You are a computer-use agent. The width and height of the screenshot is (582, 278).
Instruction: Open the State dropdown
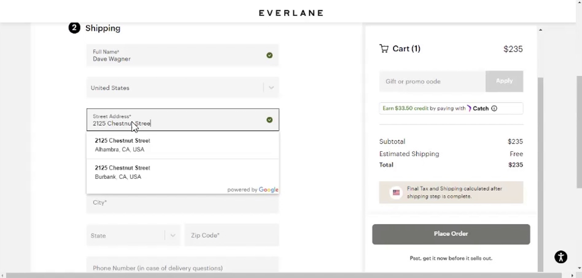173,235
